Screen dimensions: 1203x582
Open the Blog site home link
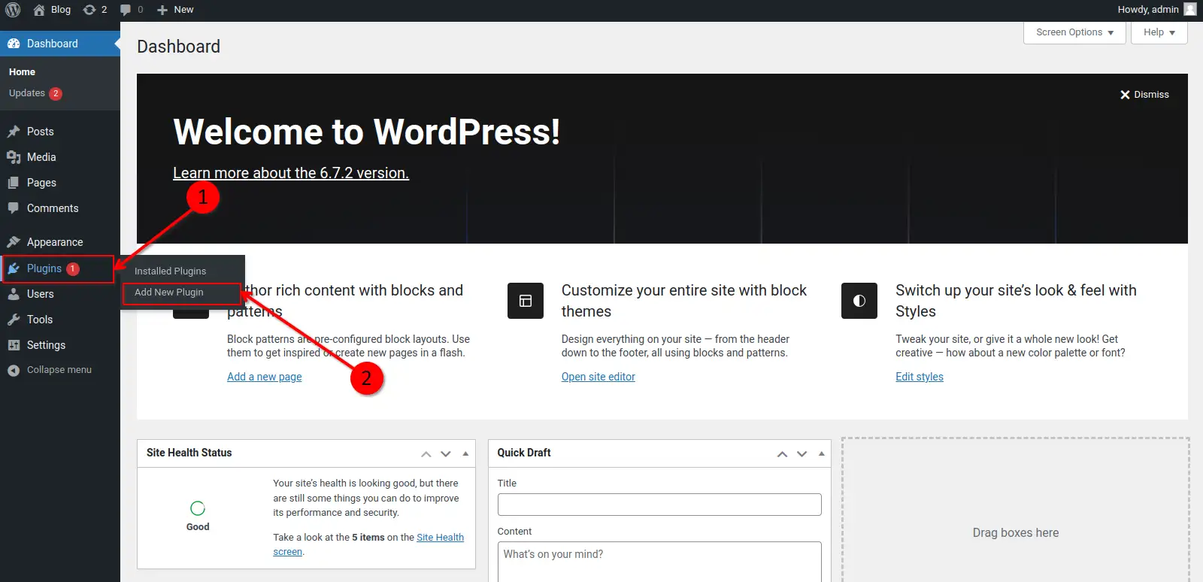click(x=52, y=10)
